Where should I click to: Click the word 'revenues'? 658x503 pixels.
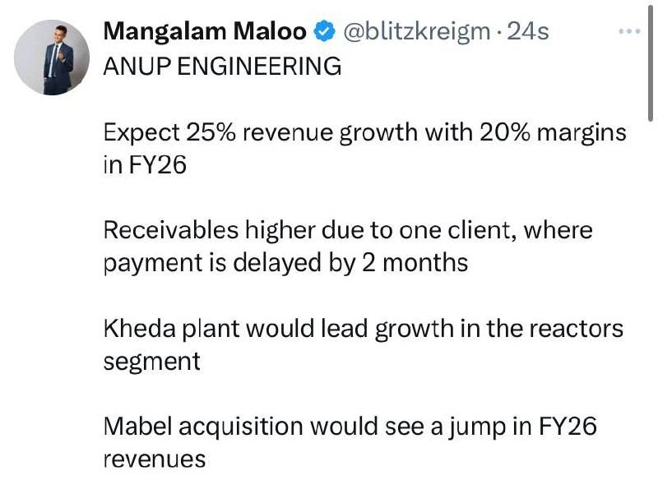[x=155, y=459]
